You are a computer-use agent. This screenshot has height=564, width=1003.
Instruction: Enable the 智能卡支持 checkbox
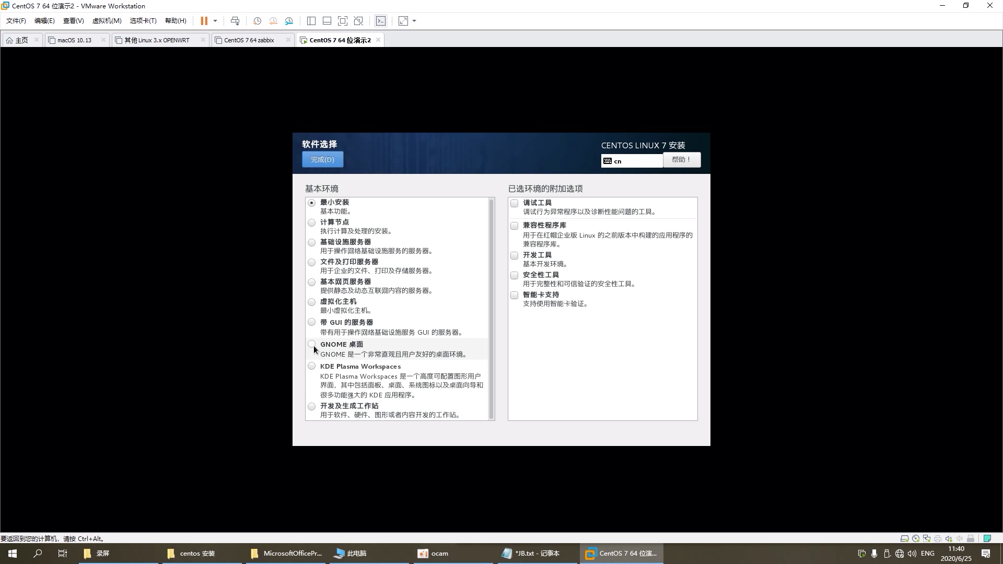tap(515, 295)
